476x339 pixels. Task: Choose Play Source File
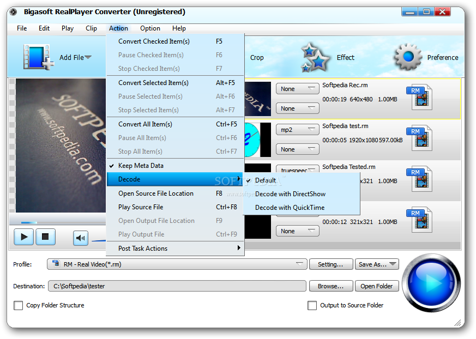pos(176,207)
